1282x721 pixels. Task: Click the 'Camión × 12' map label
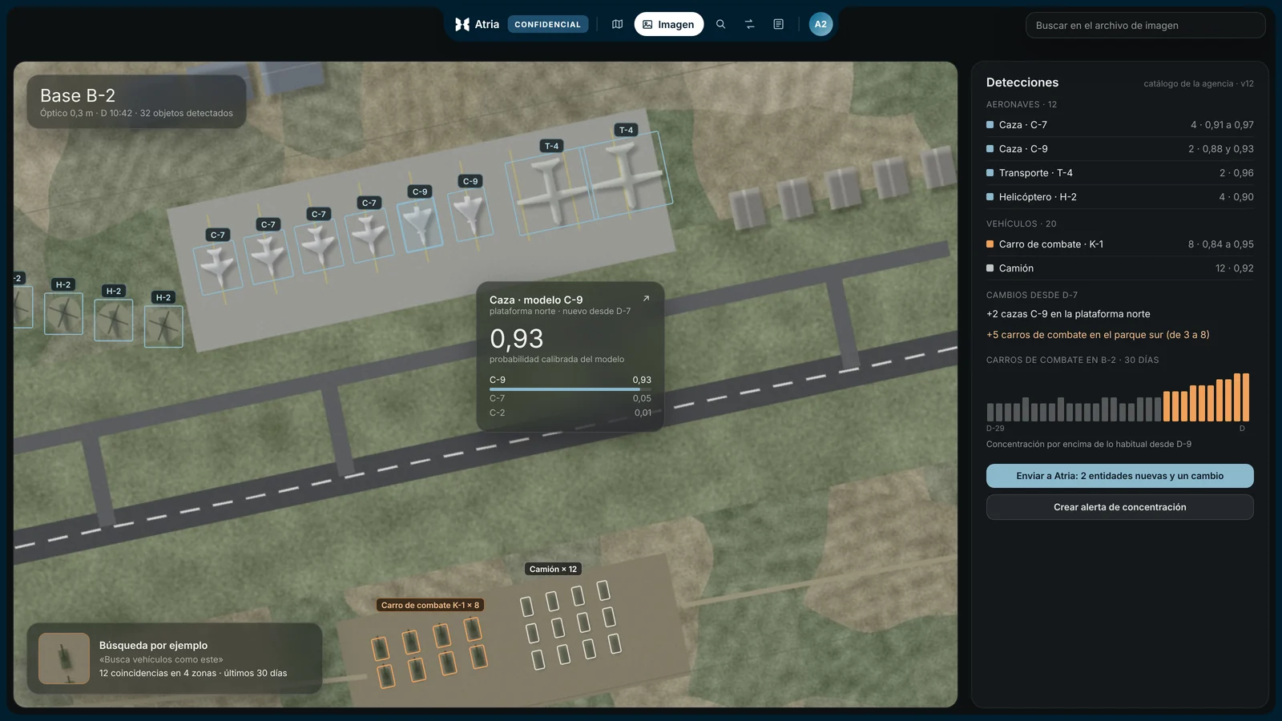[x=553, y=570]
